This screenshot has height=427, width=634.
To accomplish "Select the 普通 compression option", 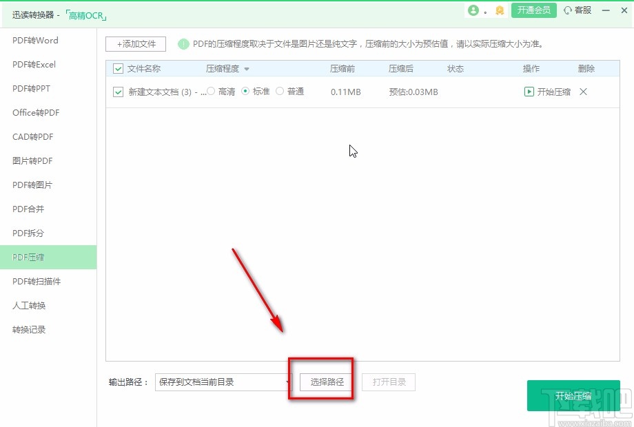I will click(280, 92).
